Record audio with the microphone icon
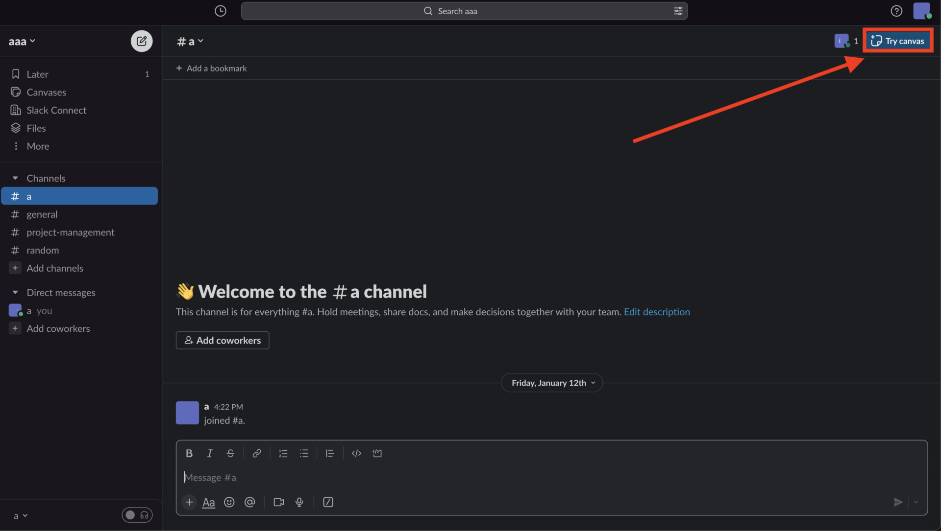The height and width of the screenshot is (531, 941). point(299,502)
